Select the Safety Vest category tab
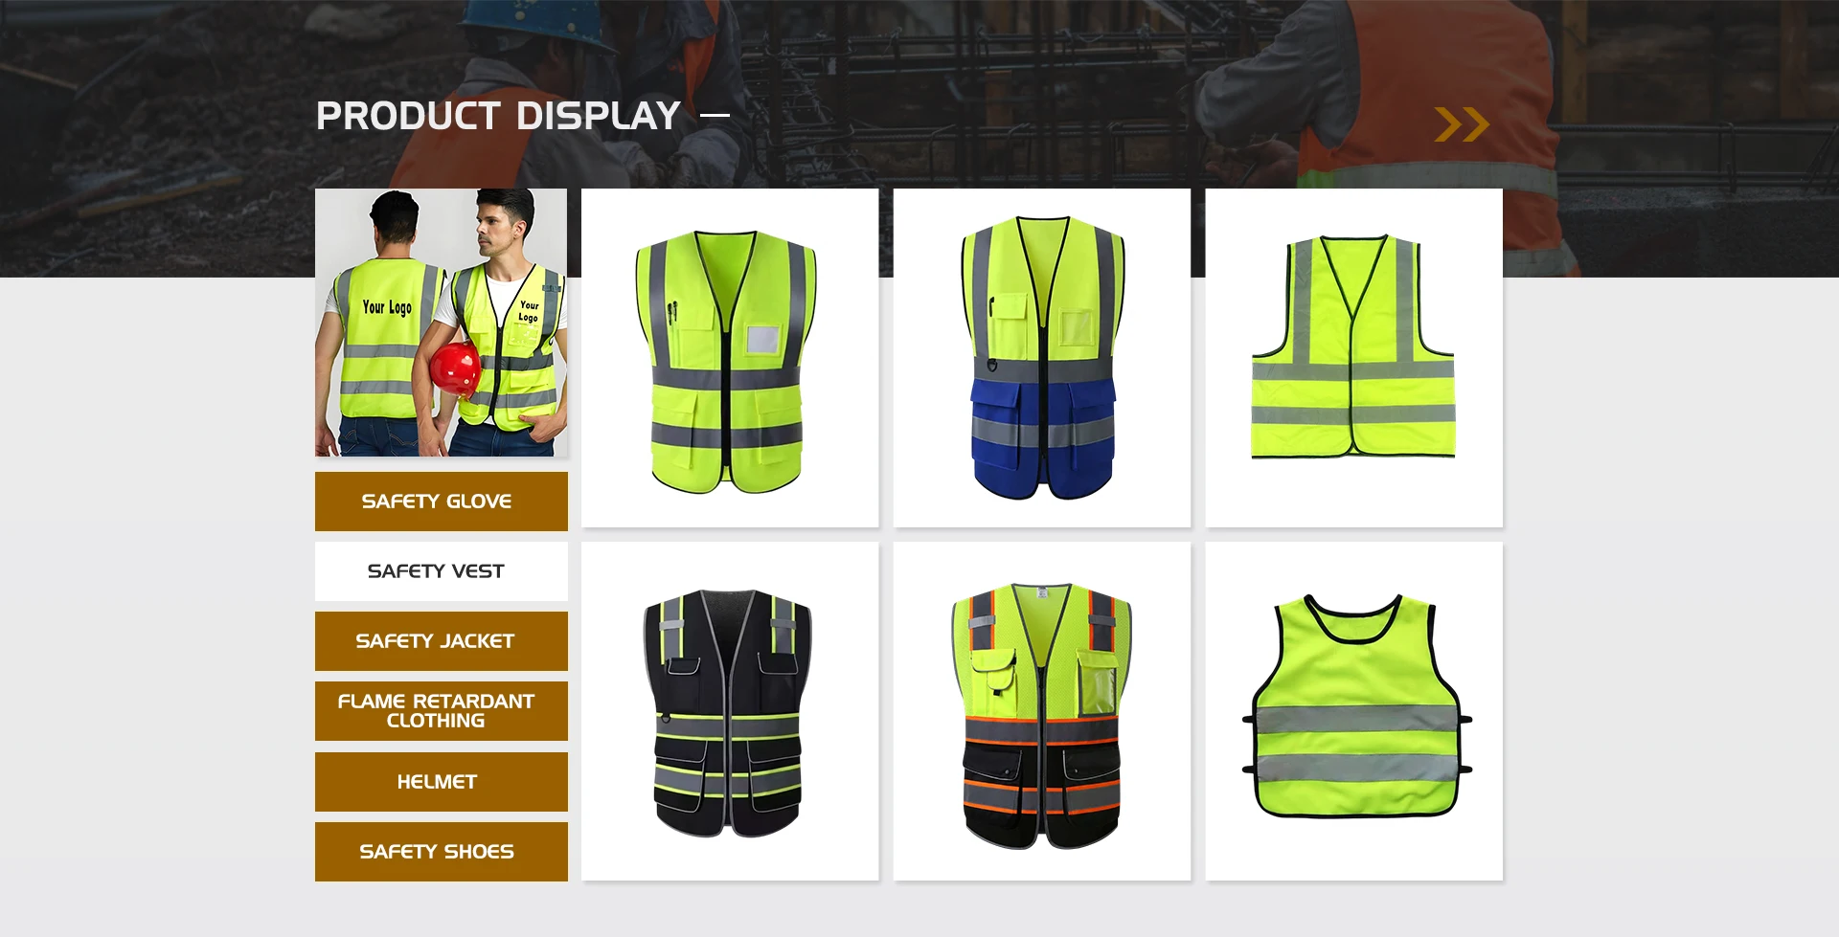The height and width of the screenshot is (937, 1839). [x=441, y=571]
